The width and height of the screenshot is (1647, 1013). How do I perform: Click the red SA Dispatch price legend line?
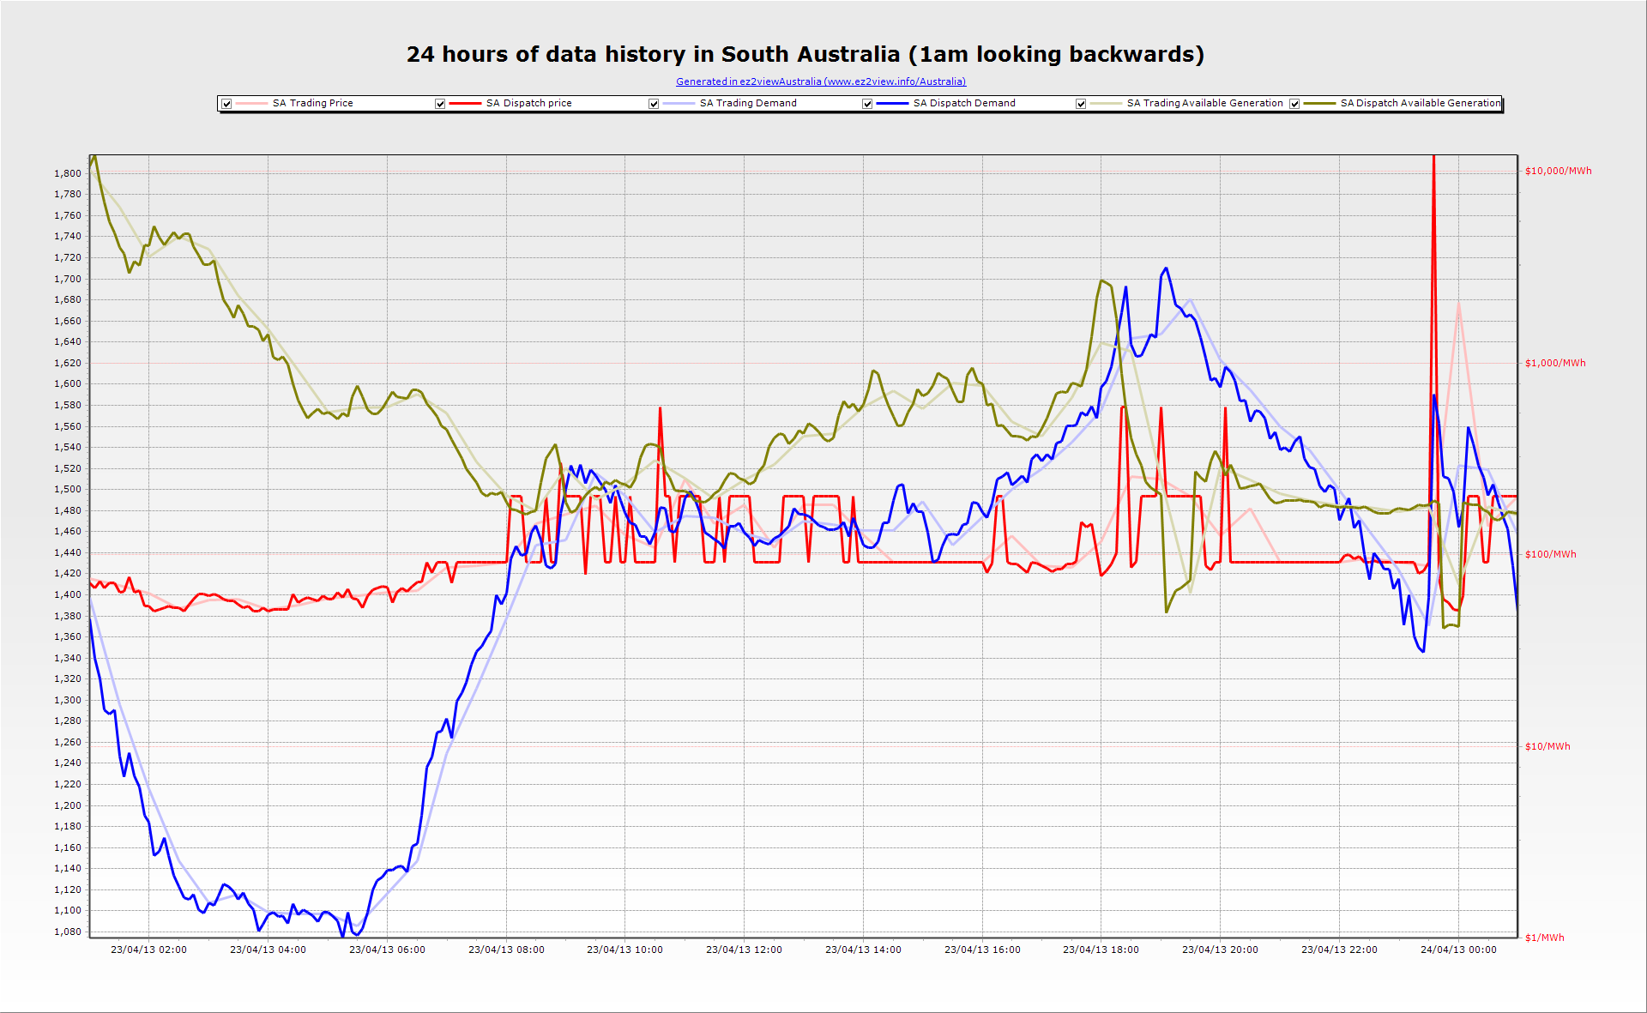click(465, 104)
